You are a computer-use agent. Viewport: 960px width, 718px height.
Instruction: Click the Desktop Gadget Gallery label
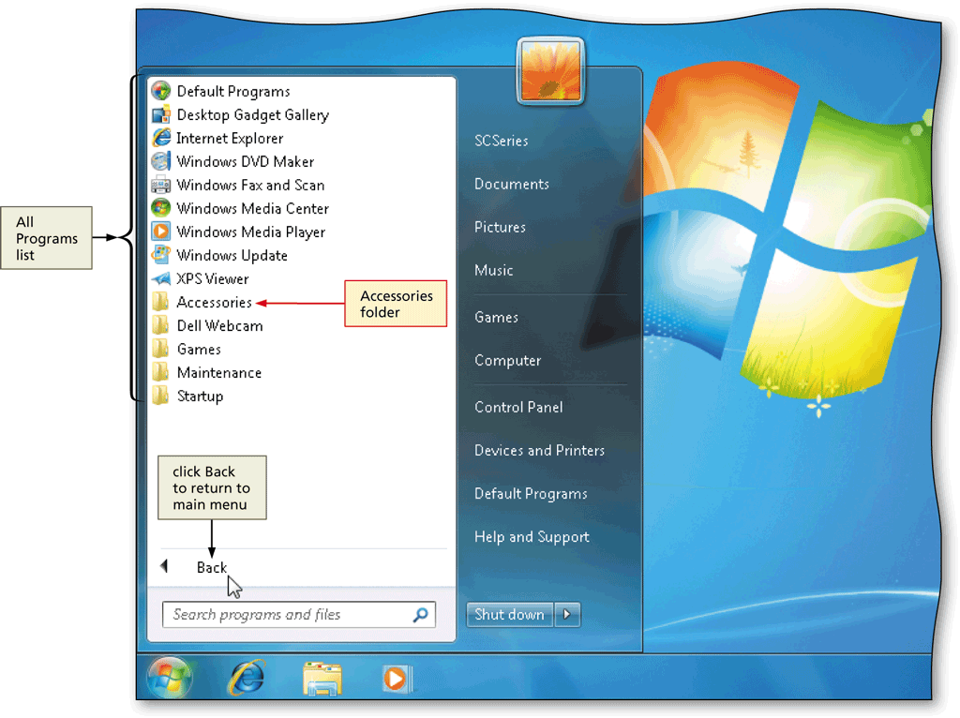pyautogui.click(x=253, y=115)
